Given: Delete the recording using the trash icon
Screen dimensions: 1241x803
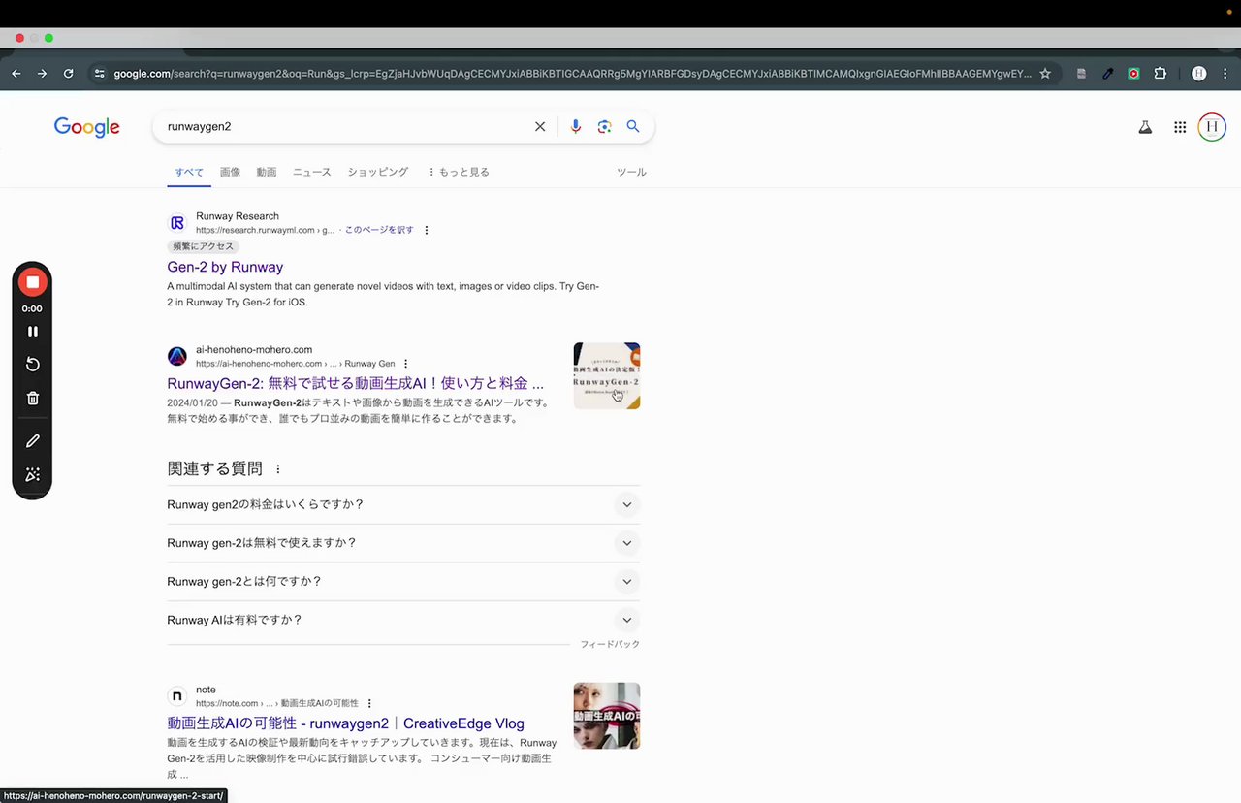Looking at the screenshot, I should 32,398.
